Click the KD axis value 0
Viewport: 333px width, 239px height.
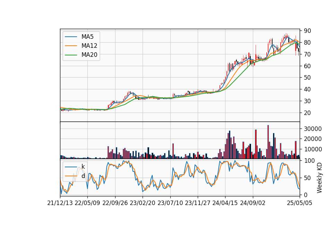pos(306,195)
